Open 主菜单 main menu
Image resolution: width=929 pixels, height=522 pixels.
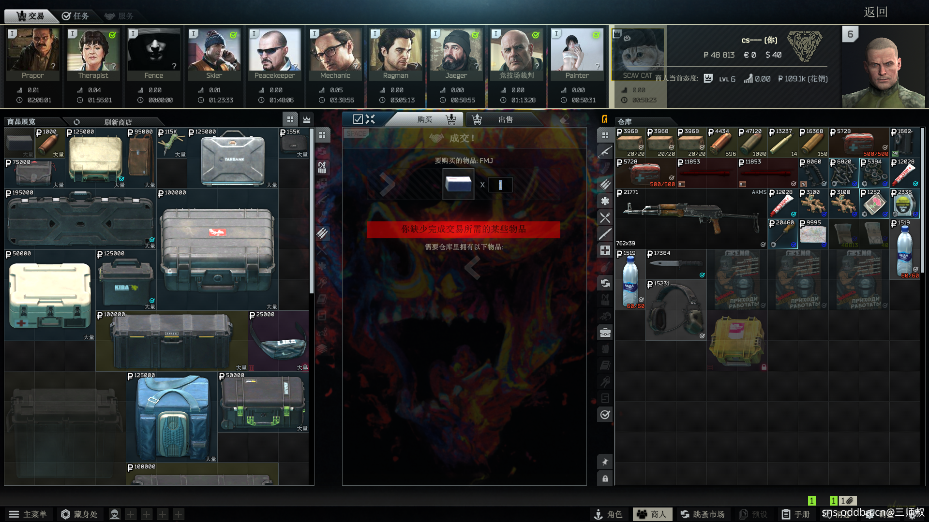click(x=28, y=514)
